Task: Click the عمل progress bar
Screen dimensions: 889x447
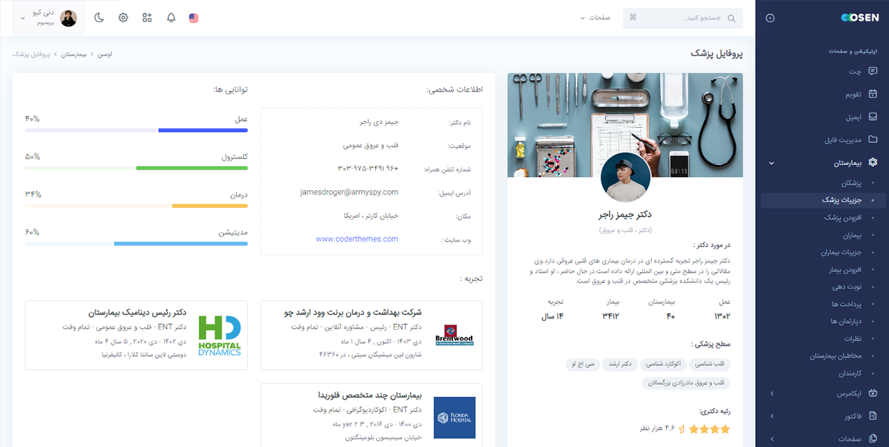Action: [136, 130]
